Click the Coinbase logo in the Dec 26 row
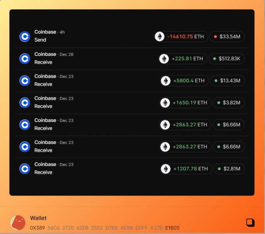The height and width of the screenshot is (234, 265). pyautogui.click(x=25, y=59)
